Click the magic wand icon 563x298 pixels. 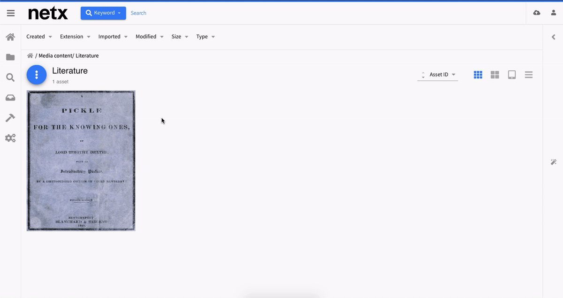click(554, 162)
